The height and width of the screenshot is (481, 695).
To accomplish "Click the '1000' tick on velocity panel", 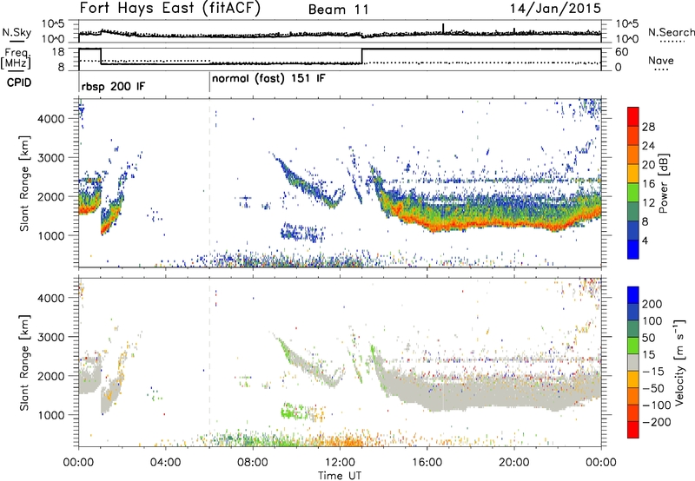I will pos(51,415).
